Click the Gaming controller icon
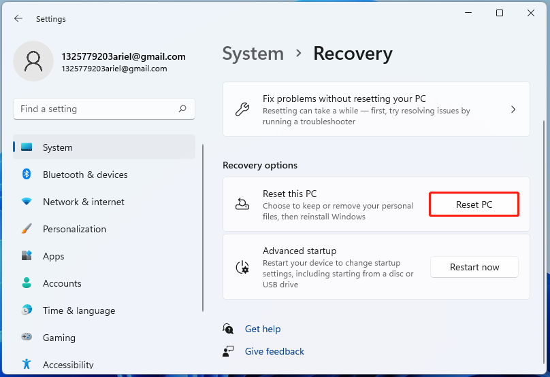 click(x=27, y=337)
